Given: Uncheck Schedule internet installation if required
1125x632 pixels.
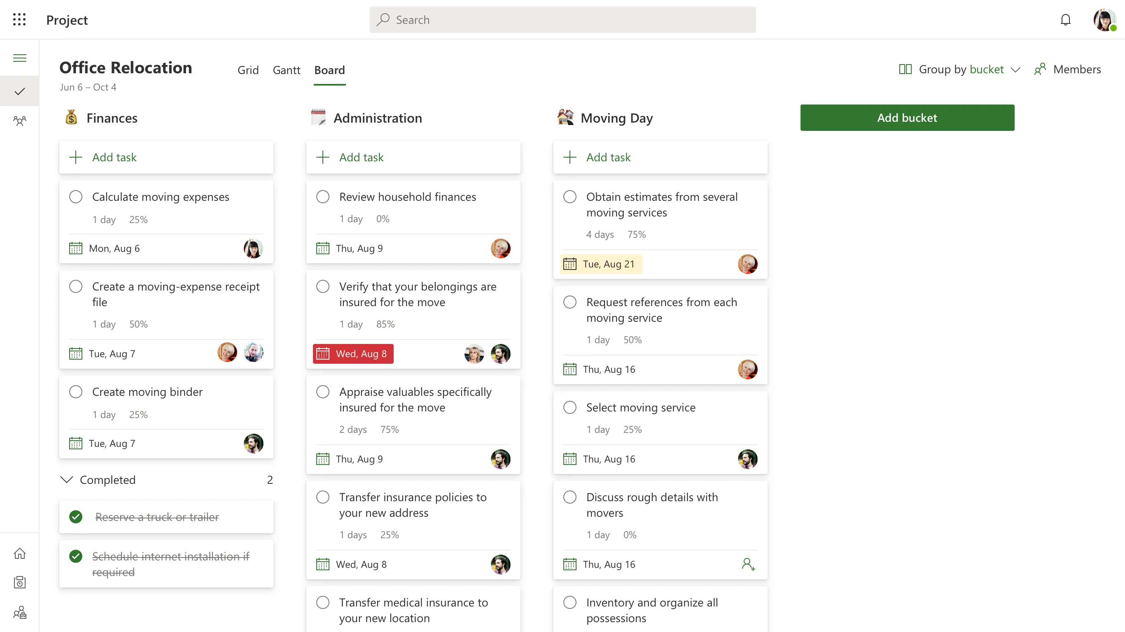Looking at the screenshot, I should click(x=75, y=556).
